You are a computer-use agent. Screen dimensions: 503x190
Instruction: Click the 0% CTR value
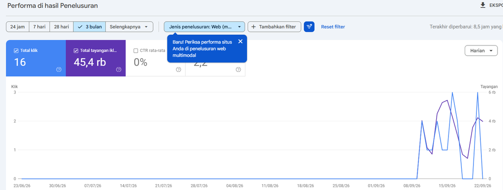[x=140, y=62]
